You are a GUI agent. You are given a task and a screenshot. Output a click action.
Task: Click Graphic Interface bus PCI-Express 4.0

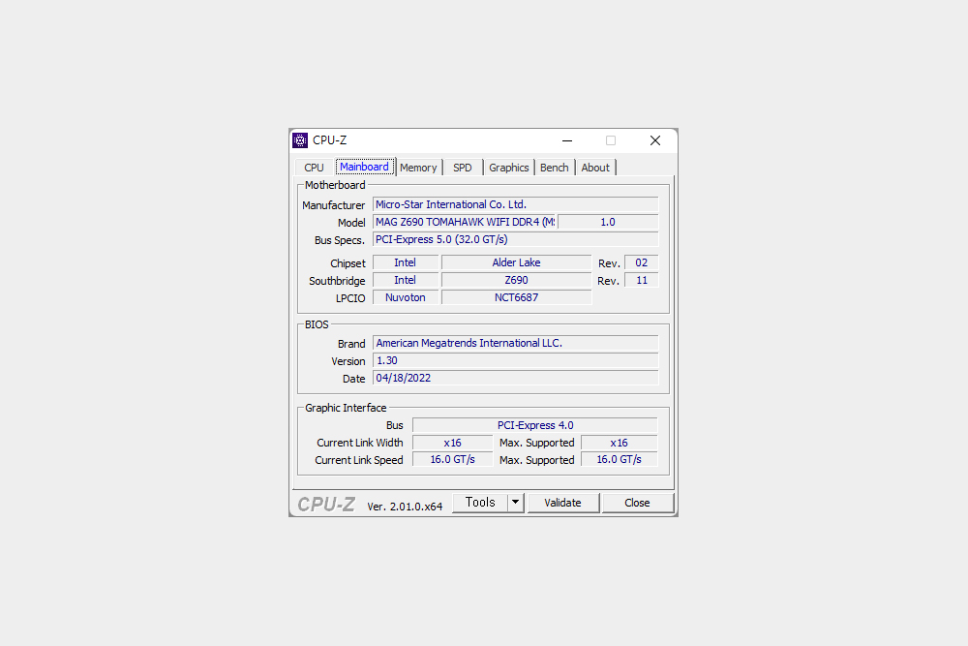pos(535,425)
